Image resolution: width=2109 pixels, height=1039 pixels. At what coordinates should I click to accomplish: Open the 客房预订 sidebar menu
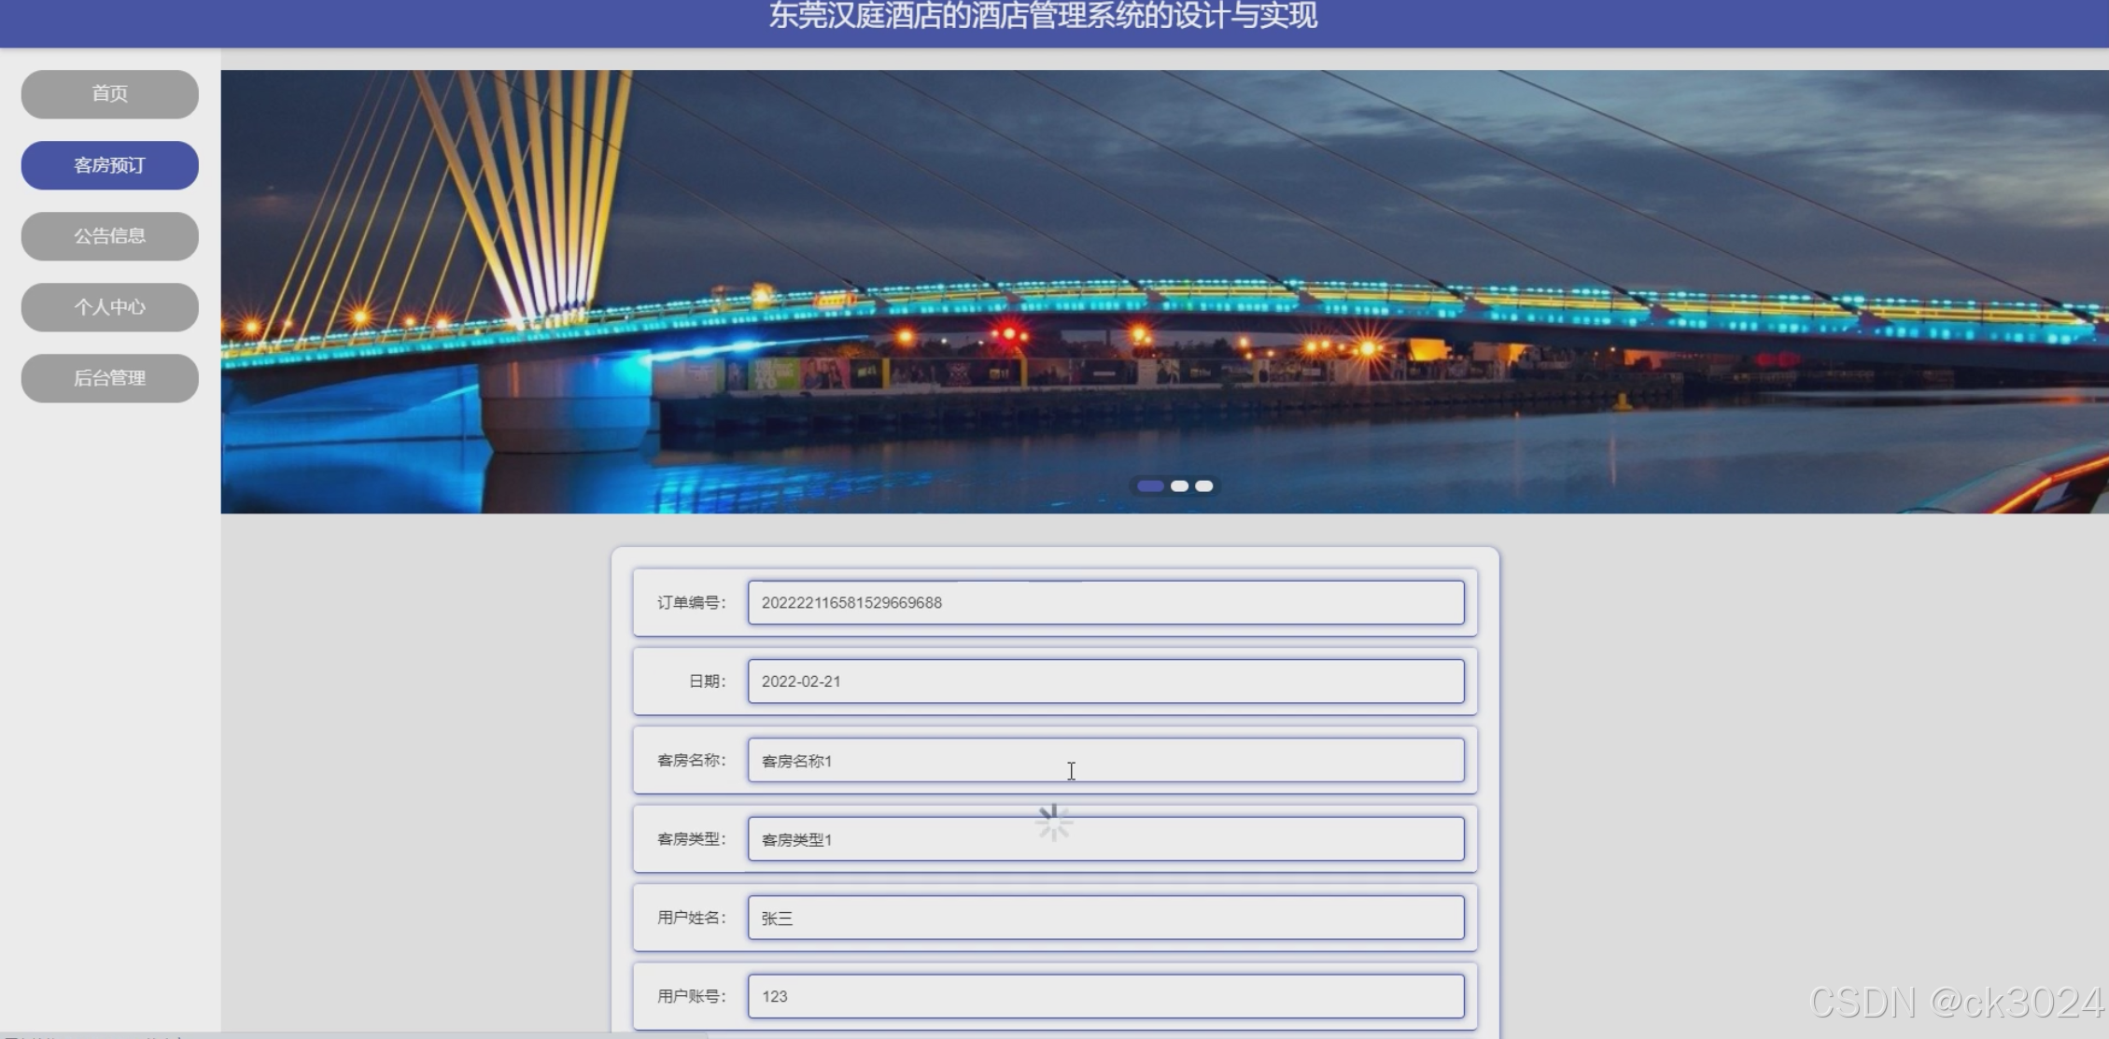pos(109,165)
